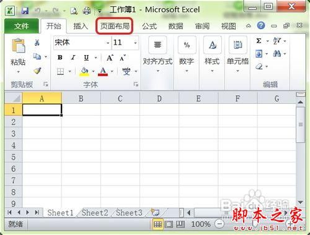310x235 pixels.
Task: Open the font size 11 dropdown arrow
Action: tap(135, 43)
